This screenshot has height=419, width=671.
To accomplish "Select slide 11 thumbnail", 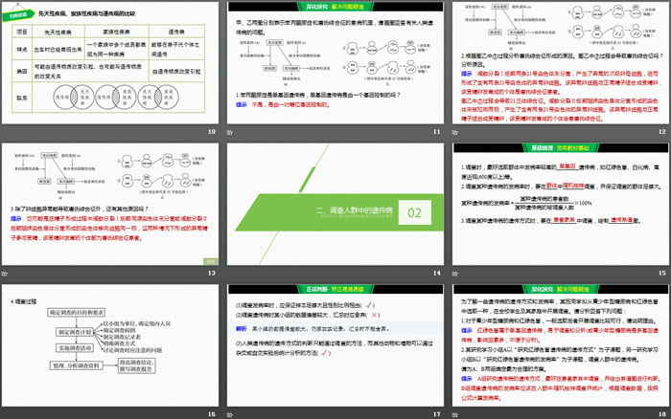I will tap(335, 62).
